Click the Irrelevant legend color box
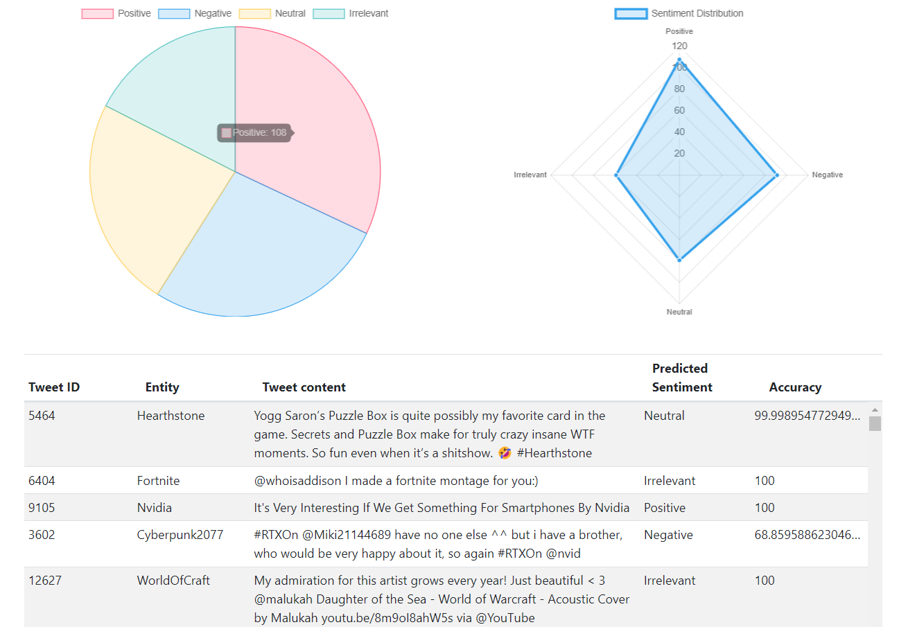 point(329,14)
